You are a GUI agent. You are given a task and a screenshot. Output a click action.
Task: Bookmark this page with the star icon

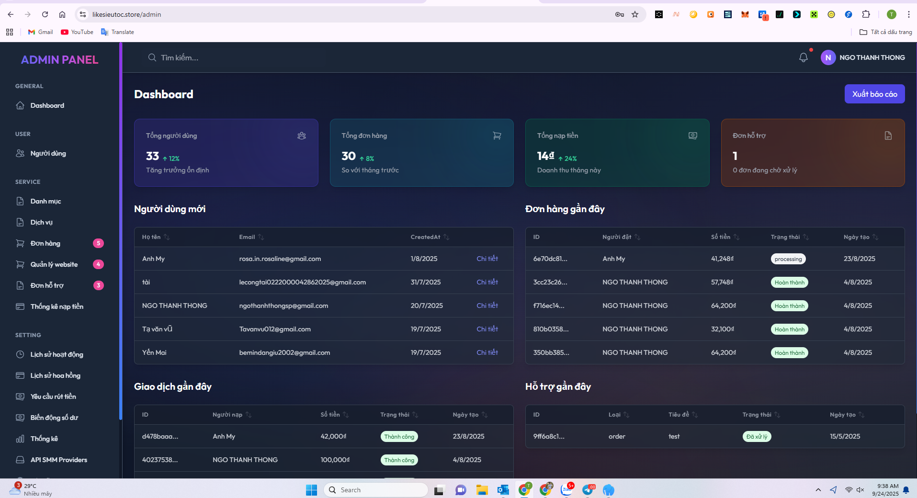pyautogui.click(x=635, y=14)
